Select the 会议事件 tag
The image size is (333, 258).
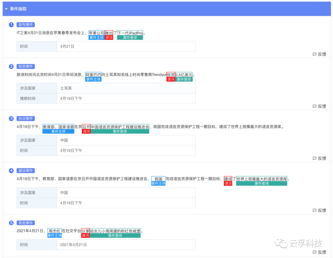coord(26,118)
